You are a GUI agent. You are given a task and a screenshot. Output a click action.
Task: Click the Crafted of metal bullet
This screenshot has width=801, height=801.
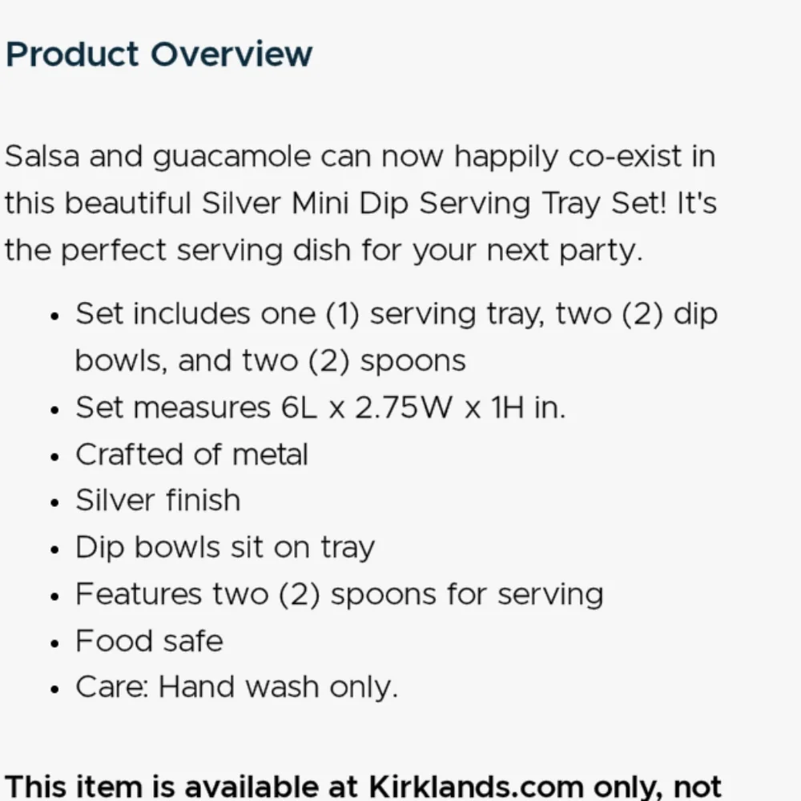click(x=191, y=455)
